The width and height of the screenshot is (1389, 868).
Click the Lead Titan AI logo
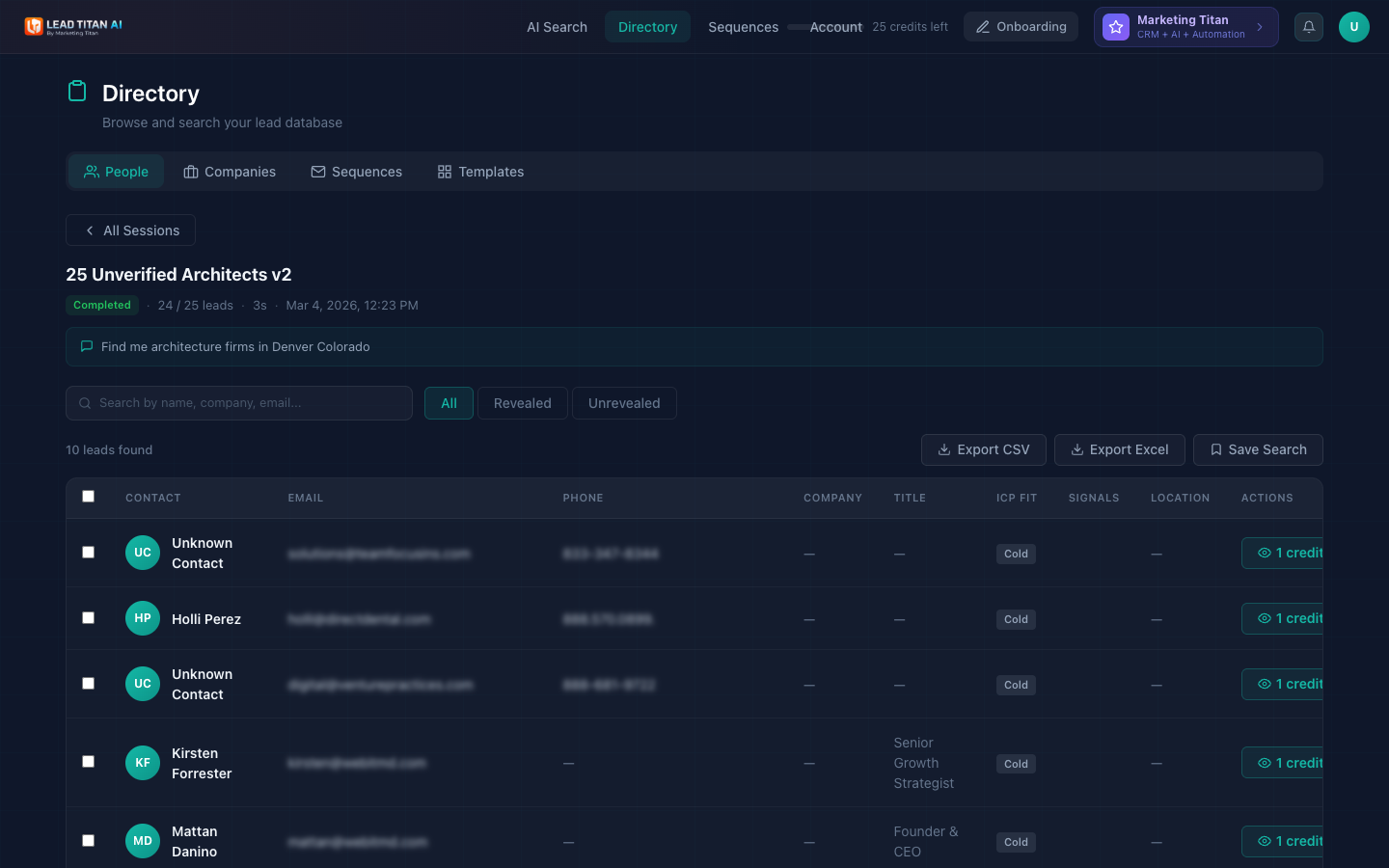pos(74,26)
